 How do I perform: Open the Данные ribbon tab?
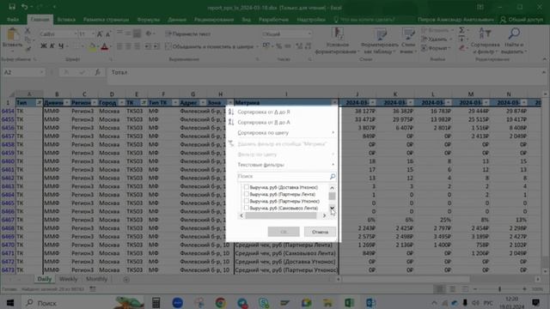tap(177, 20)
